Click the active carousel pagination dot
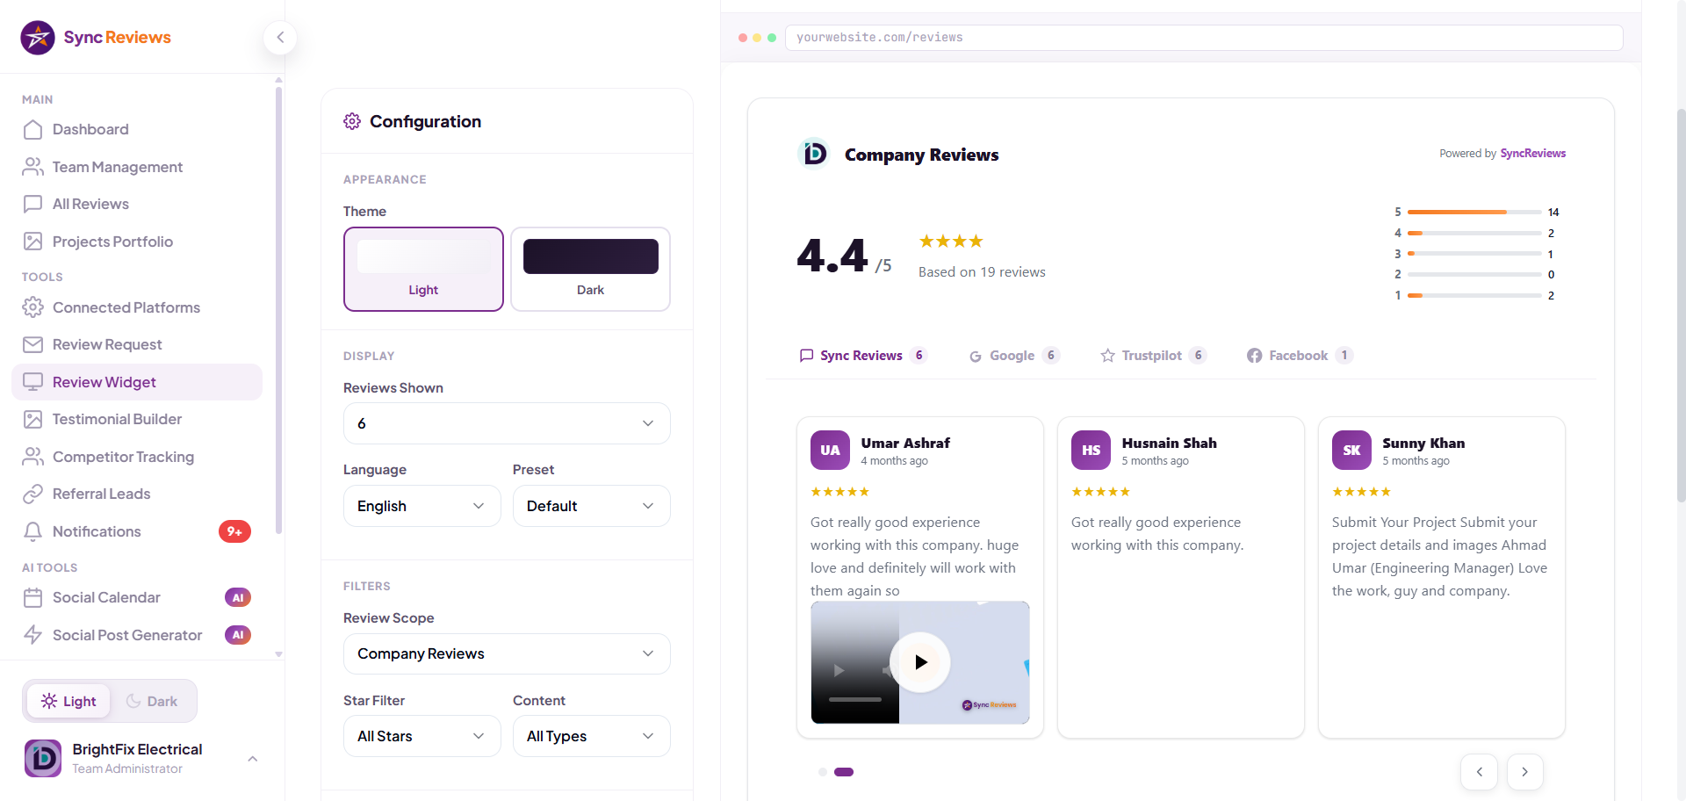 click(844, 772)
